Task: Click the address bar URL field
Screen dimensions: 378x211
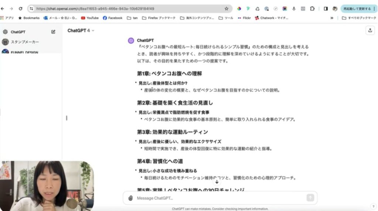Action: pos(129,9)
